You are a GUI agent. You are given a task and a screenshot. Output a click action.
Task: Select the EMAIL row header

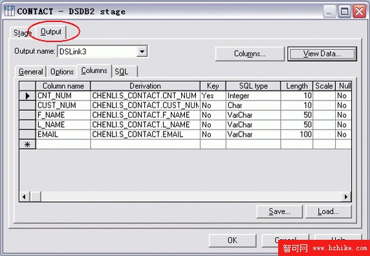[x=27, y=135]
